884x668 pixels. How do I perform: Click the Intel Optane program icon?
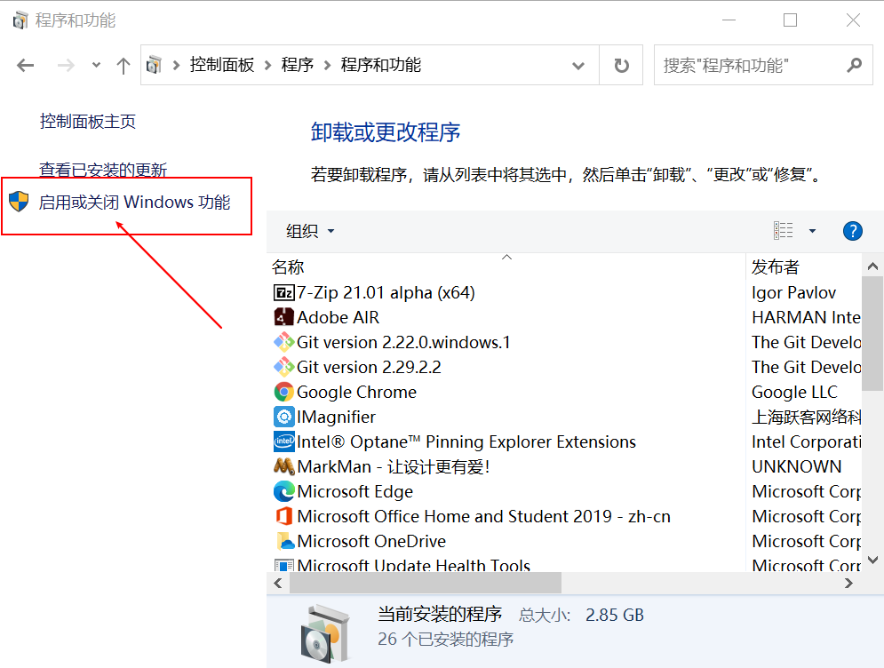point(283,441)
